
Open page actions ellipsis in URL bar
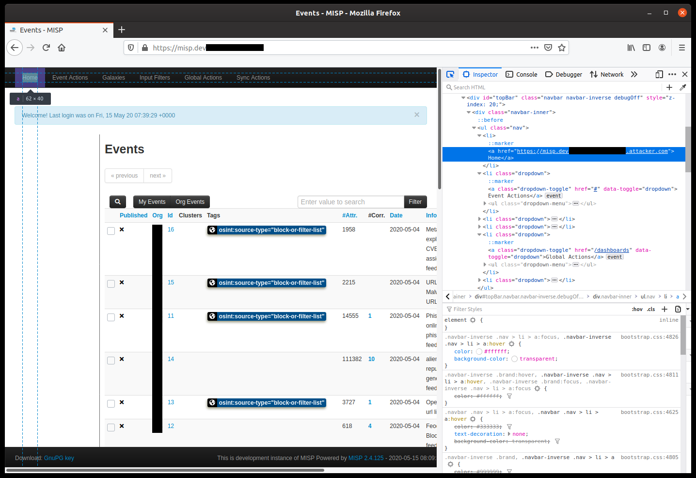point(535,48)
